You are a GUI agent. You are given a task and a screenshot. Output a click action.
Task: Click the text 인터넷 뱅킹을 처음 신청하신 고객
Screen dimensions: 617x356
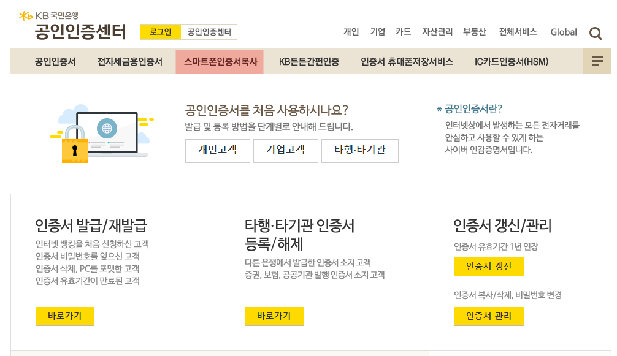coord(92,244)
